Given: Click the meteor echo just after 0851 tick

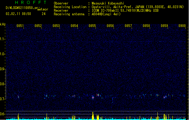Looking at the screenshot, I should pos(18,97).
